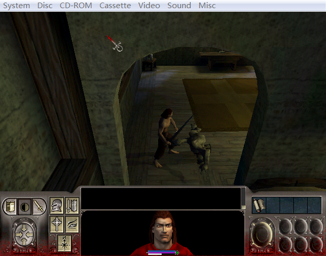Click the message log scrollbar button
The height and width of the screenshot is (256, 326).
(x=243, y=207)
